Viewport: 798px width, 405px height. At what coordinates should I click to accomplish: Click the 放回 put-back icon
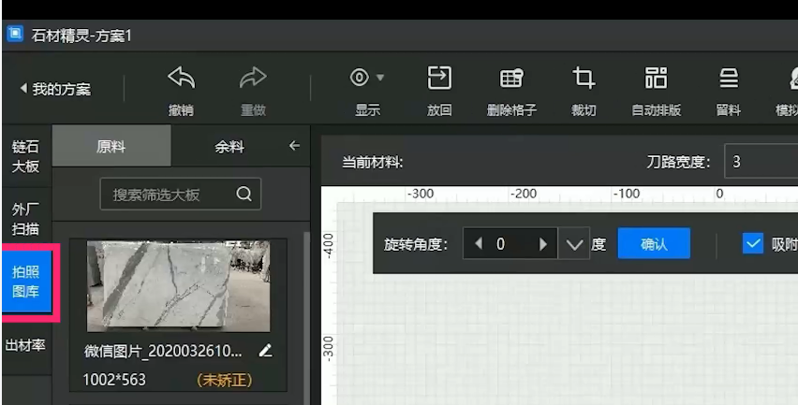point(439,79)
